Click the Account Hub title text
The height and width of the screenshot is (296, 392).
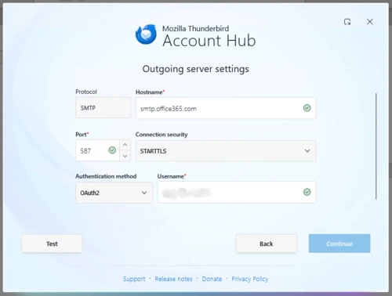click(x=209, y=41)
